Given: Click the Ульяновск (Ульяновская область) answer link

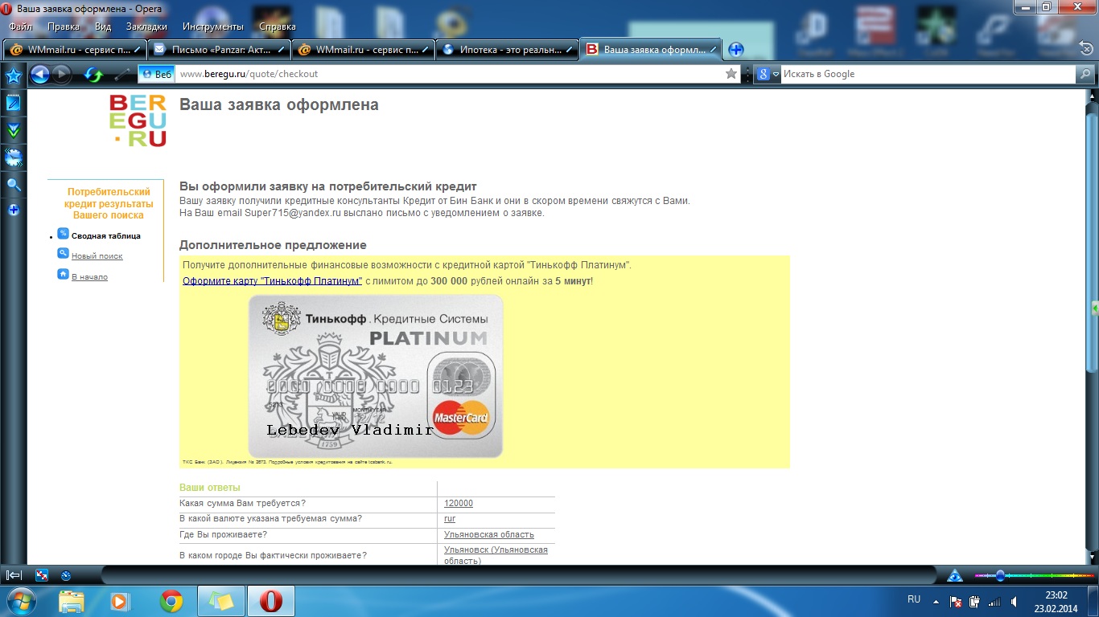Looking at the screenshot, I should [496, 555].
